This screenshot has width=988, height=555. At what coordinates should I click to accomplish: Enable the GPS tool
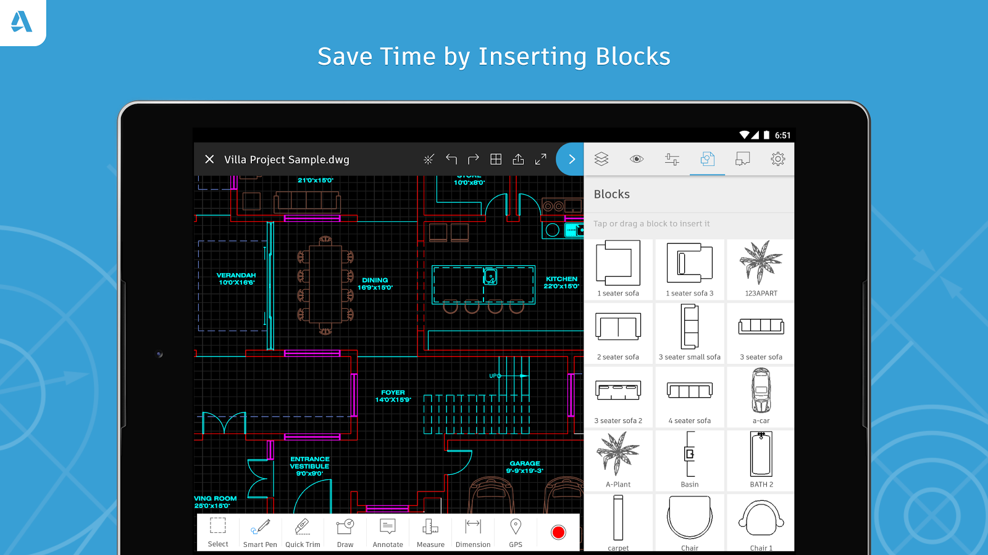coord(515,532)
